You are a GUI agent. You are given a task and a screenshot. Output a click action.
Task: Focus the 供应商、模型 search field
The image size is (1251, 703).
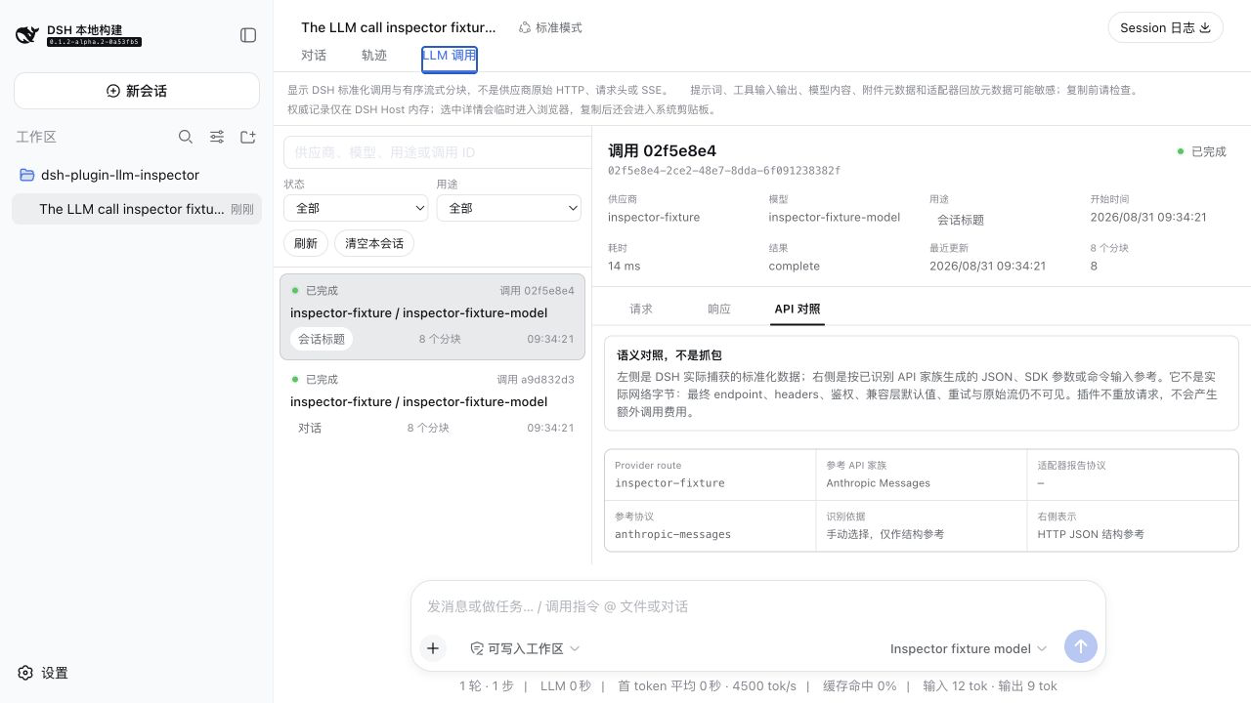click(438, 152)
